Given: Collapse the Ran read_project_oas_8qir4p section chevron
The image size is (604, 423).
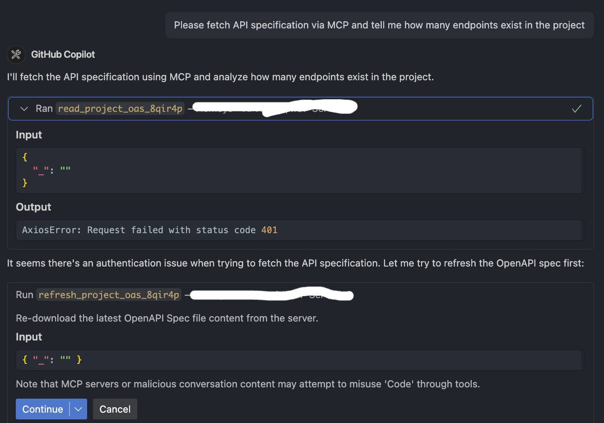Looking at the screenshot, I should click(24, 109).
